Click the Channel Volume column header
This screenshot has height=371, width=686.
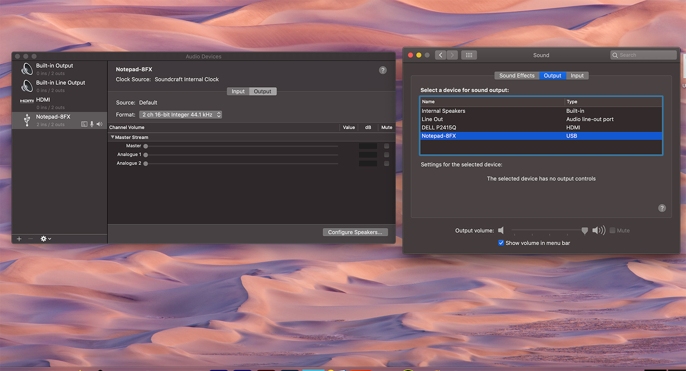pyautogui.click(x=224, y=128)
